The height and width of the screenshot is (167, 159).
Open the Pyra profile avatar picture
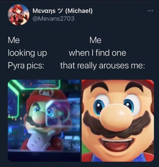coord(19,15)
